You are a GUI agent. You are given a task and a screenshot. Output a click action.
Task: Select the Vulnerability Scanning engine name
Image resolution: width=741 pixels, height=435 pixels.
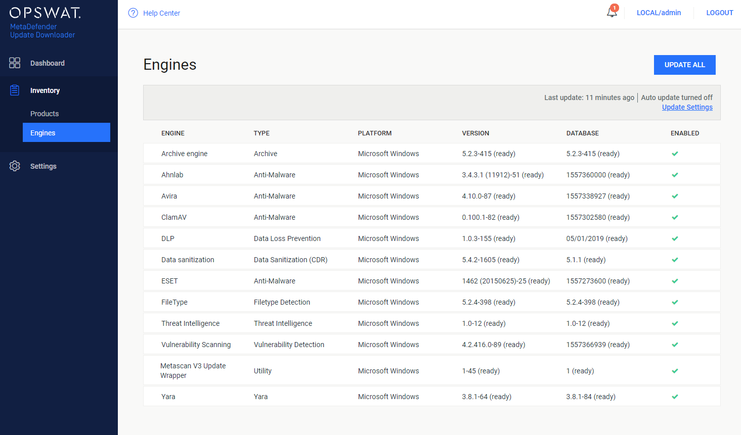coord(196,345)
